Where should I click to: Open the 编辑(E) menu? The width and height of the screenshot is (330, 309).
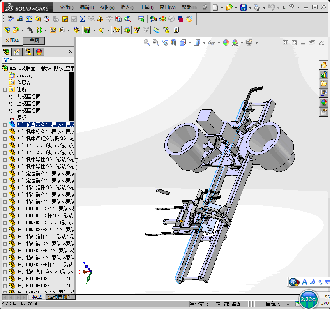[x=87, y=7]
